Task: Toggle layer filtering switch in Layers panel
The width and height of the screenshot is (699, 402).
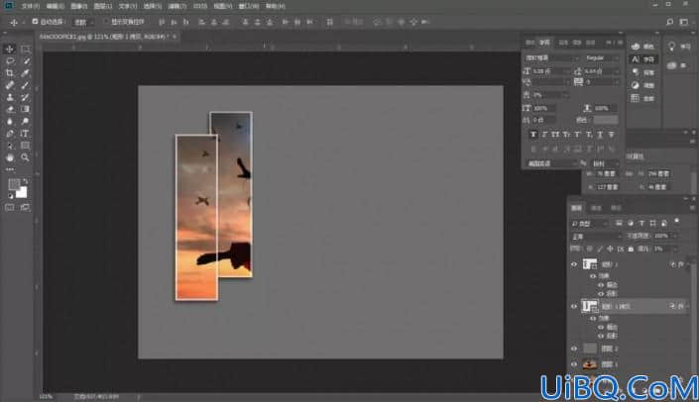Action: [x=677, y=221]
